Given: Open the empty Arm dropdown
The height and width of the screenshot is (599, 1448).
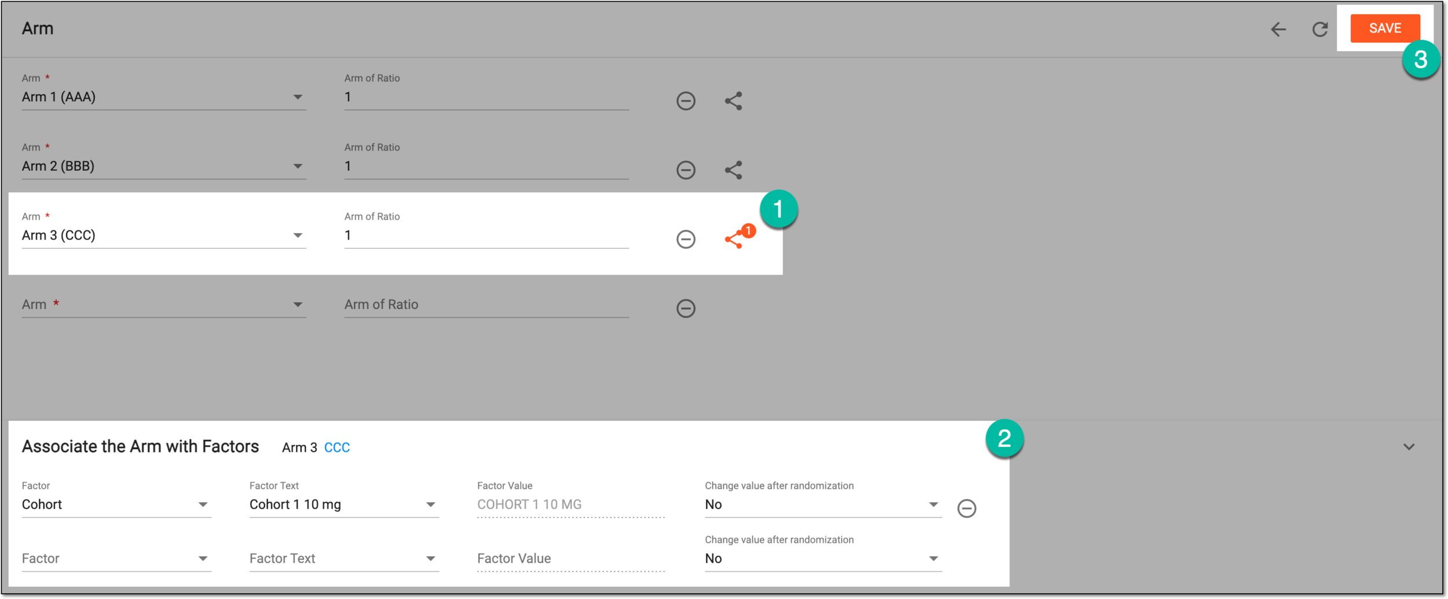Looking at the screenshot, I should pyautogui.click(x=164, y=304).
